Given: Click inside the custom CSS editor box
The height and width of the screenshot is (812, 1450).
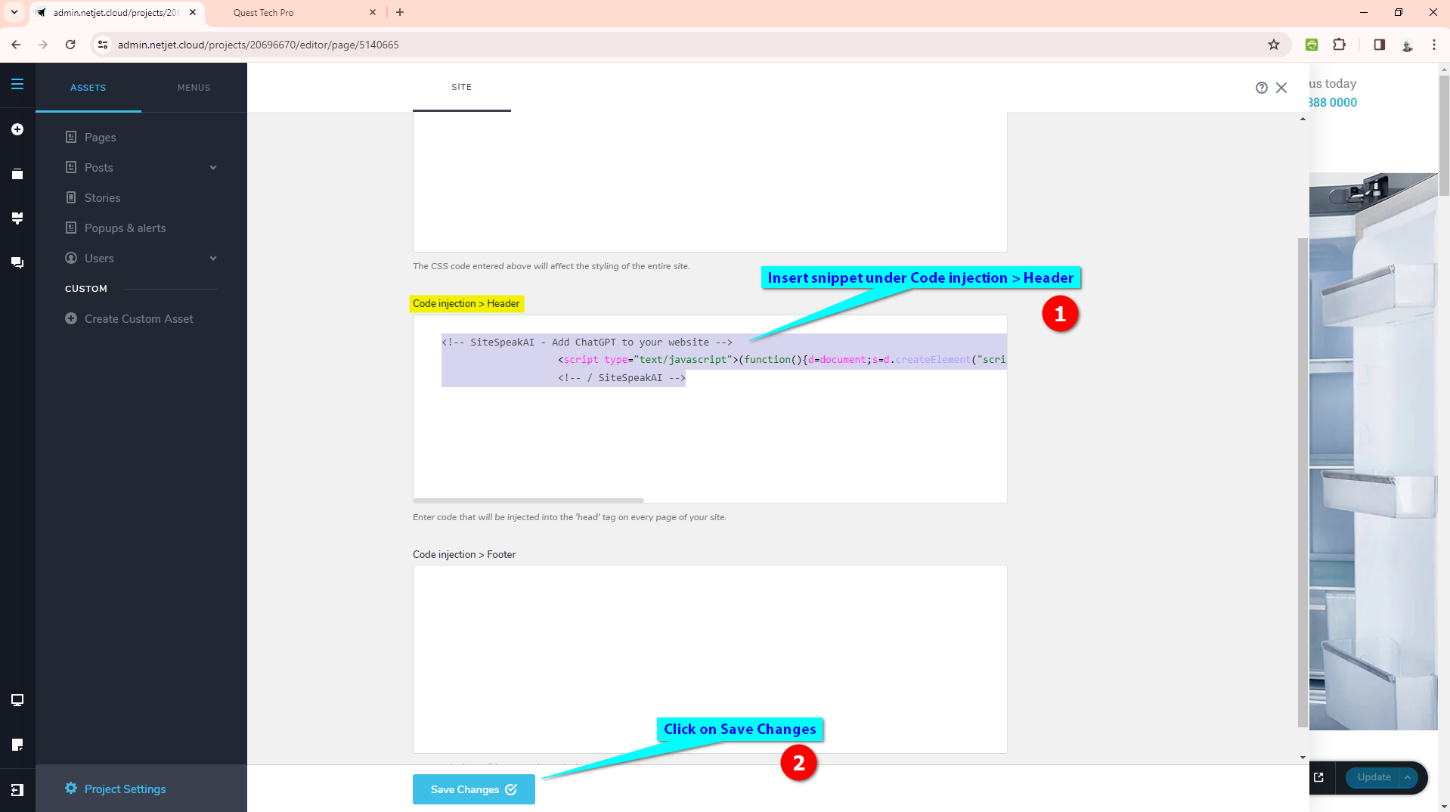Looking at the screenshot, I should (x=710, y=181).
